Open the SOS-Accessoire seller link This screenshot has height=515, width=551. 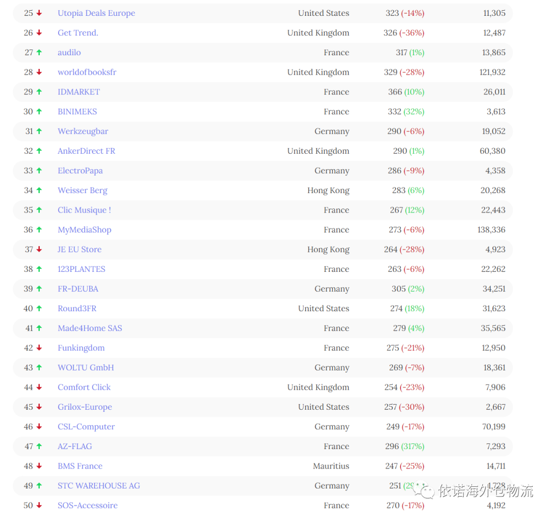(88, 506)
